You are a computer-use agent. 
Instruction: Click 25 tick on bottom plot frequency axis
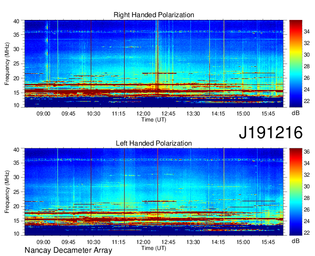pos(16,192)
